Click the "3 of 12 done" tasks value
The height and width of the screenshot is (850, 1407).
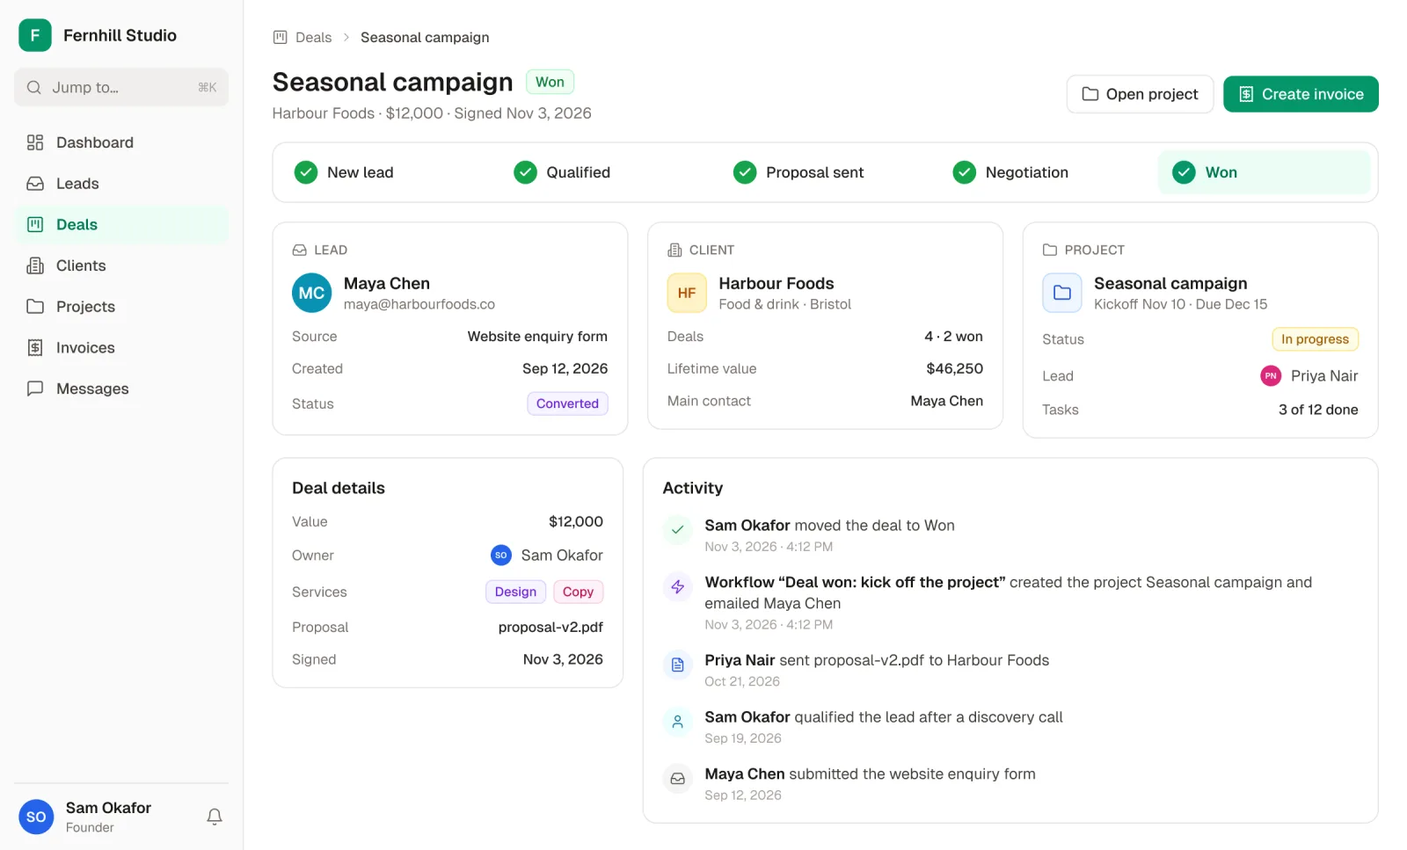point(1317,410)
